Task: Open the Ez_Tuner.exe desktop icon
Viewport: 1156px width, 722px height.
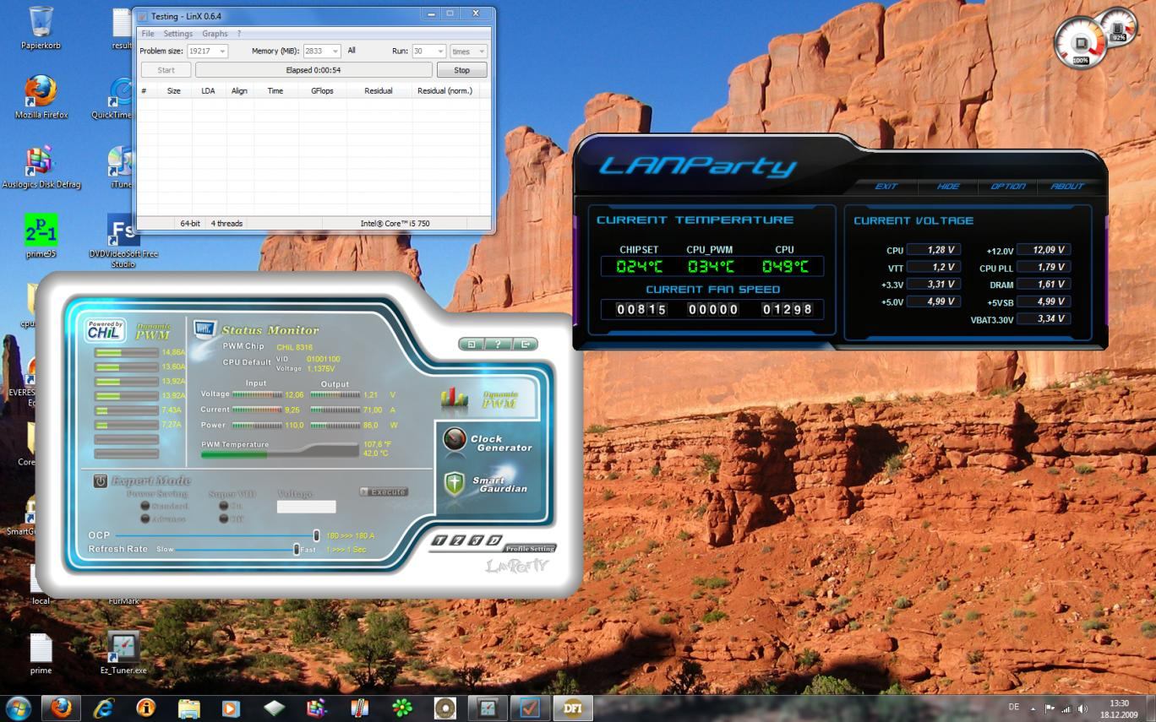Action: [123, 653]
